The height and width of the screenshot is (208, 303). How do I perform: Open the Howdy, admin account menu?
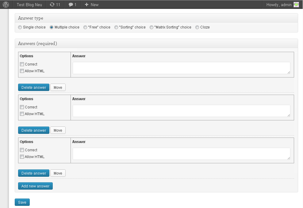tap(279, 5)
